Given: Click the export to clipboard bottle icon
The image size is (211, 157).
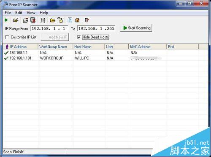Looking at the screenshot, I should [60, 20].
